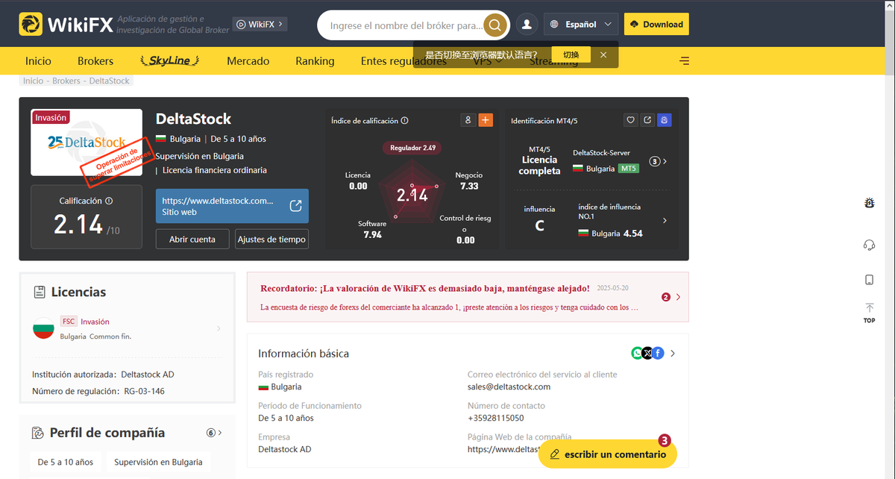Click the Perfil de compañía section icon
This screenshot has width=895, height=479.
(38, 433)
